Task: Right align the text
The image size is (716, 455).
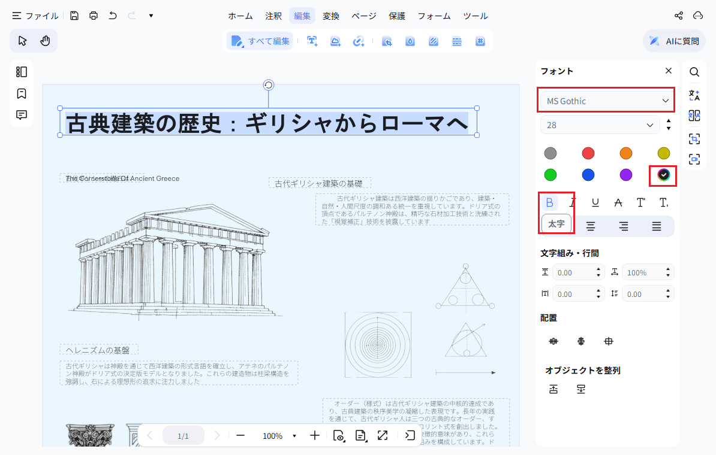Action: [623, 226]
